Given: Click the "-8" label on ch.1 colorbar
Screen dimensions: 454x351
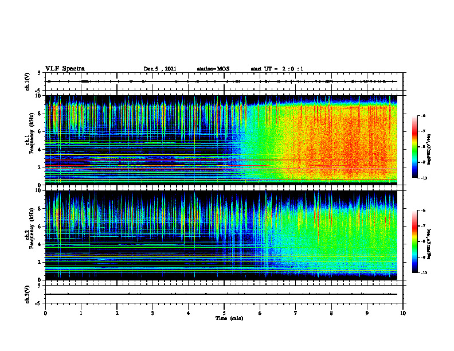Looking at the screenshot, I should click(x=424, y=147).
